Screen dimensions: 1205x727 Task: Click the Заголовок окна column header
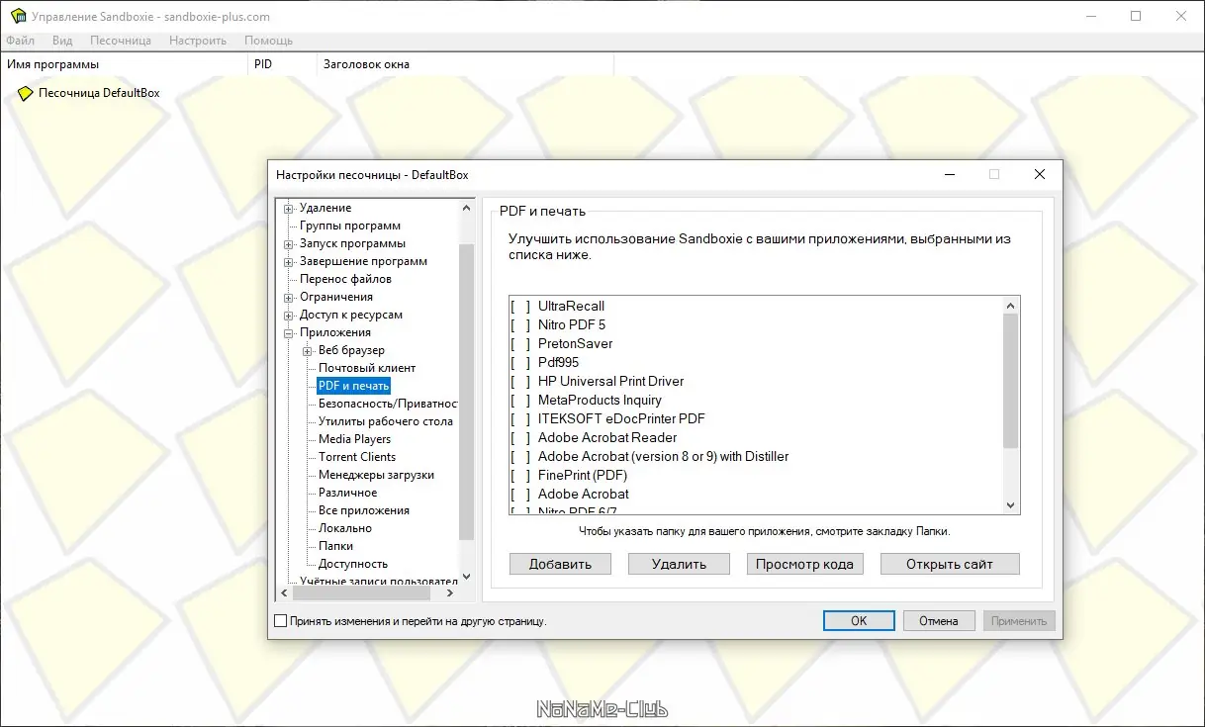[465, 64]
